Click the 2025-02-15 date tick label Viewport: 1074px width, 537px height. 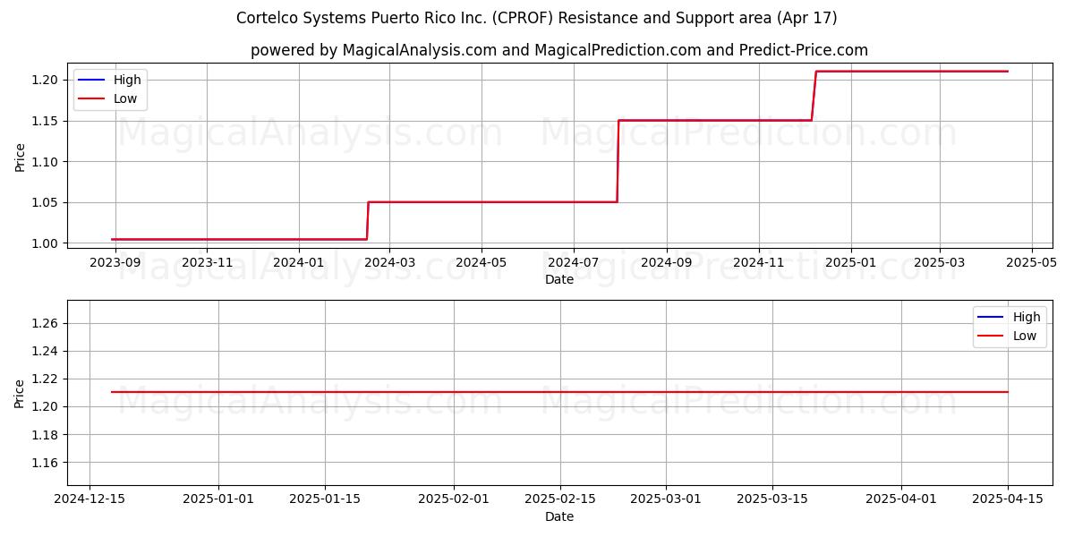[560, 499]
